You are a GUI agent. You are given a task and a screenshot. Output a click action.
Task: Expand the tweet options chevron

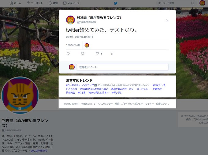tap(167, 20)
